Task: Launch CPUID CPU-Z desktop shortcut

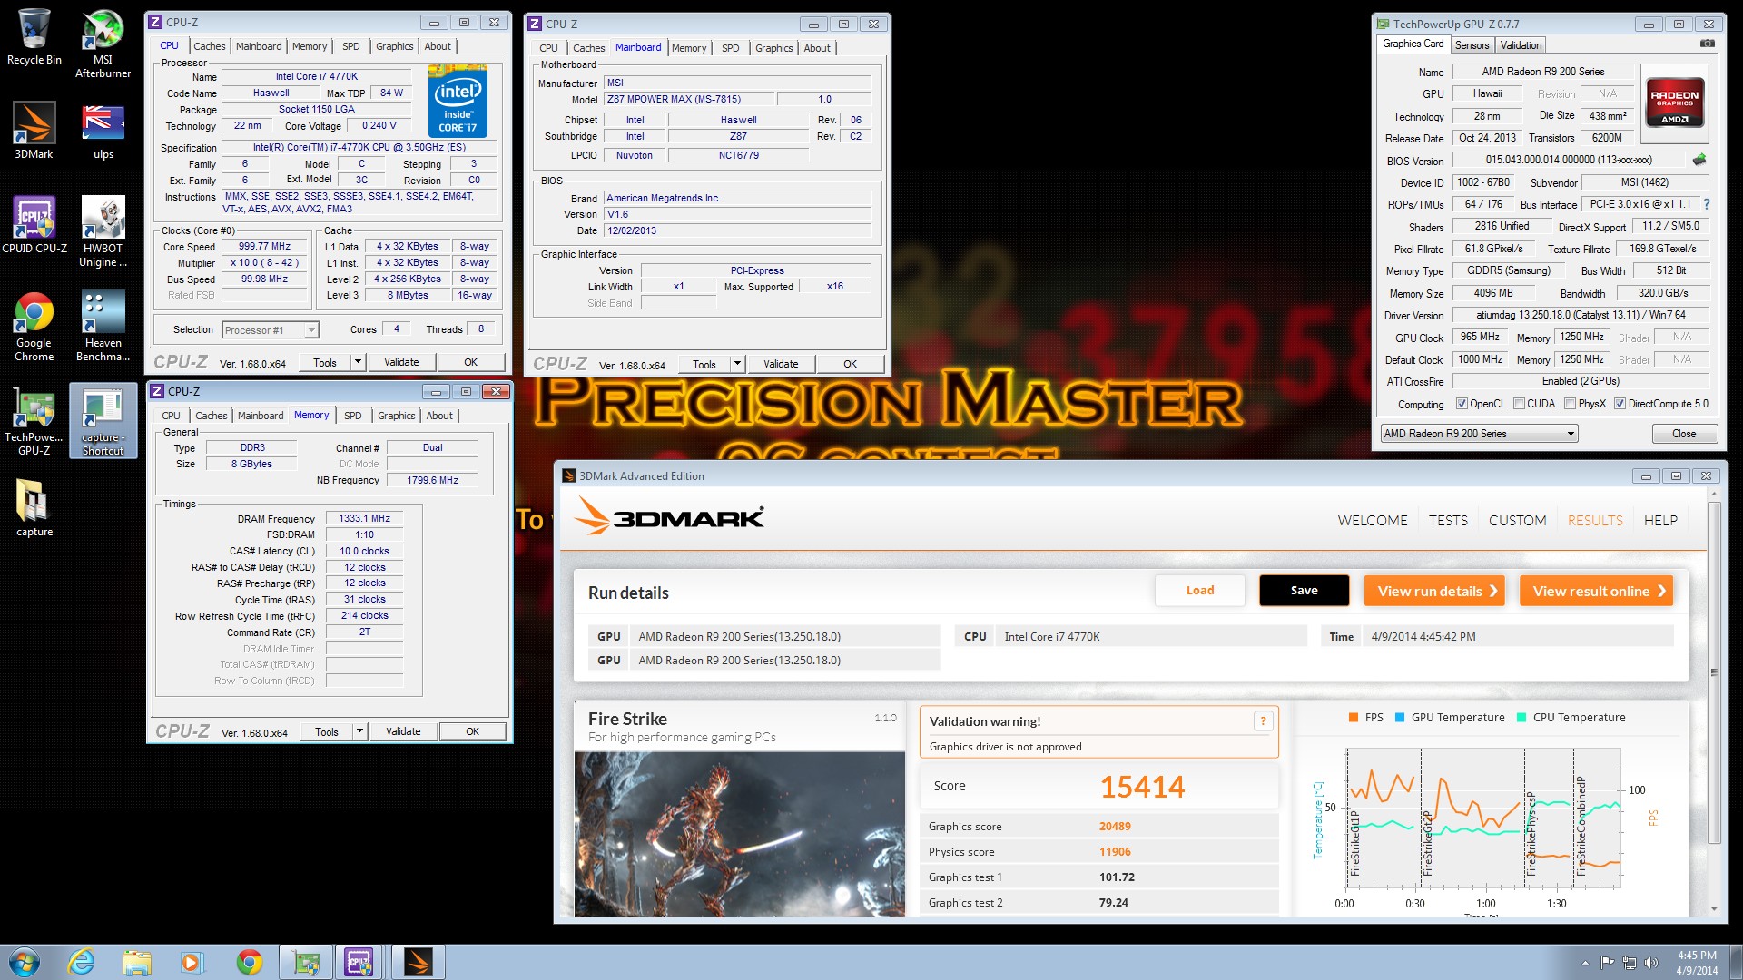Action: 34,225
